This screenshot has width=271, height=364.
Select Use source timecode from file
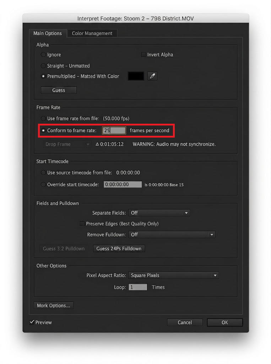point(43,172)
